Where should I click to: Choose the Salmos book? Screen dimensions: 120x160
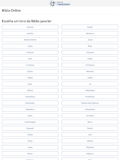30,90
